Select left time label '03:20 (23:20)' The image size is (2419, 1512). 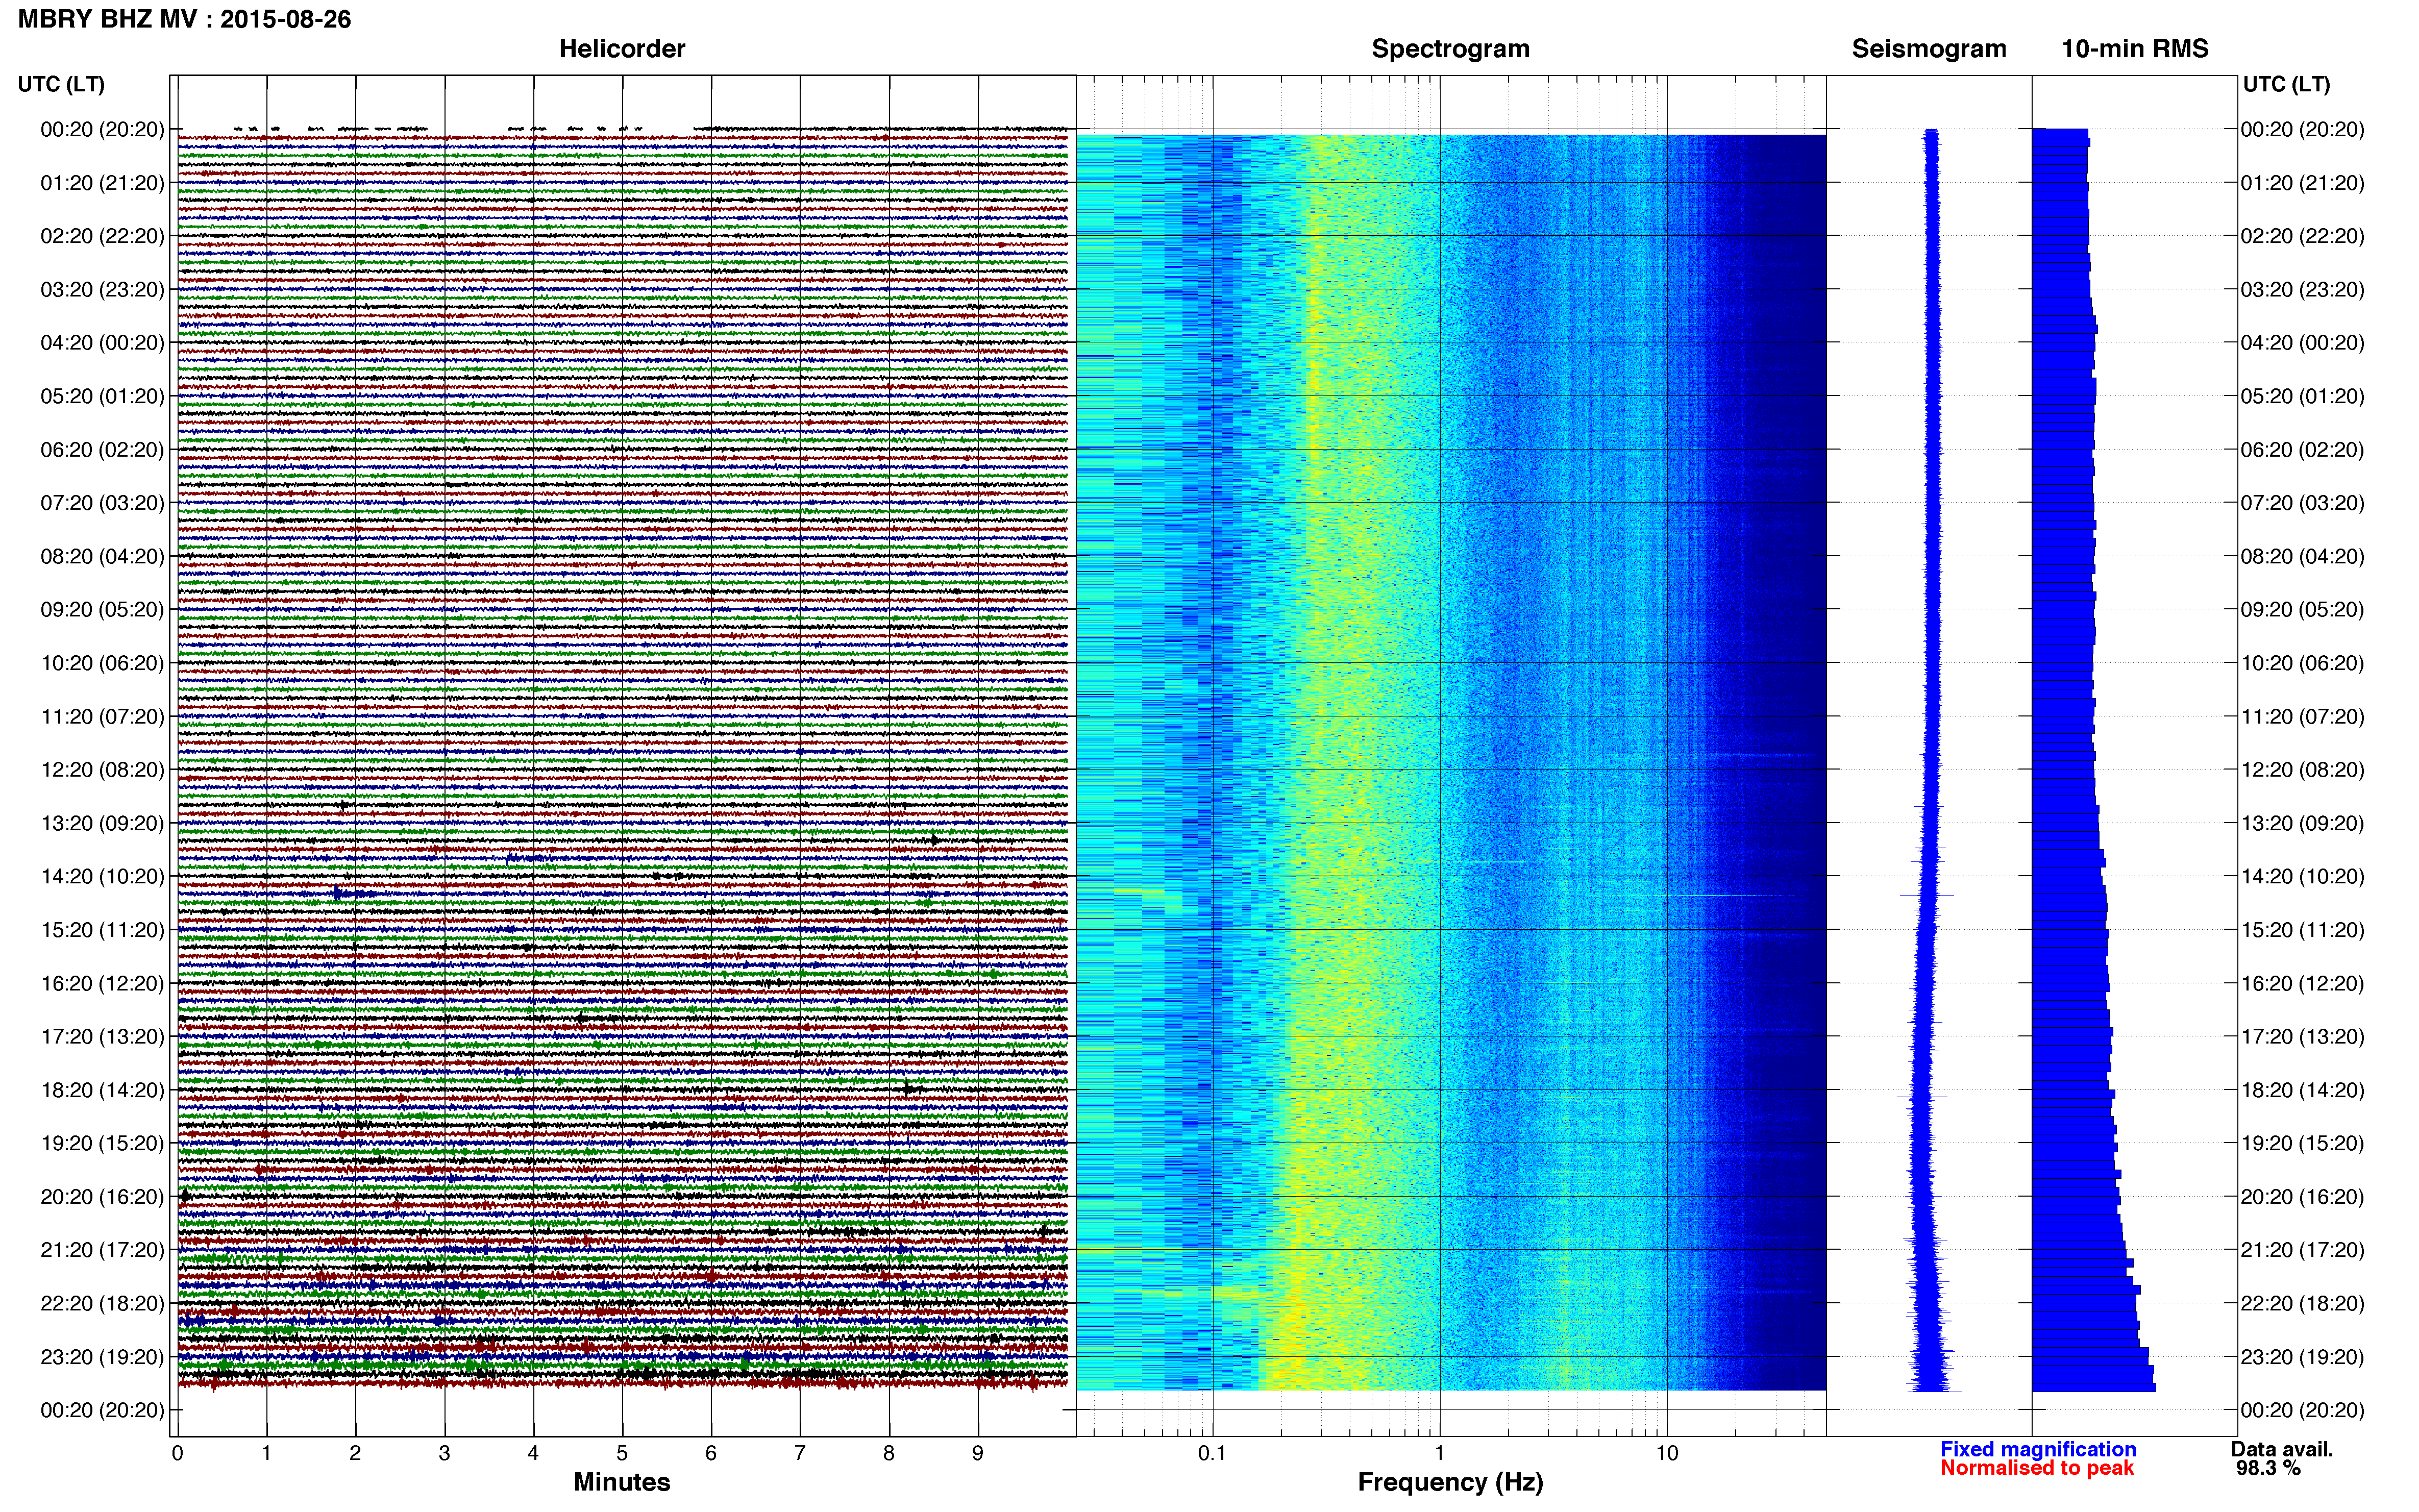(x=102, y=290)
